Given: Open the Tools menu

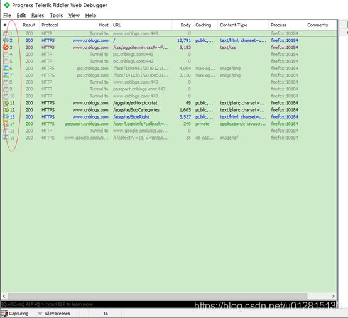Looking at the screenshot, I should tap(56, 16).
